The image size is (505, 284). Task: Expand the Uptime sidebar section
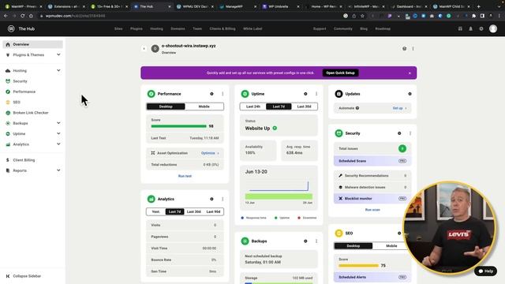pyautogui.click(x=58, y=133)
